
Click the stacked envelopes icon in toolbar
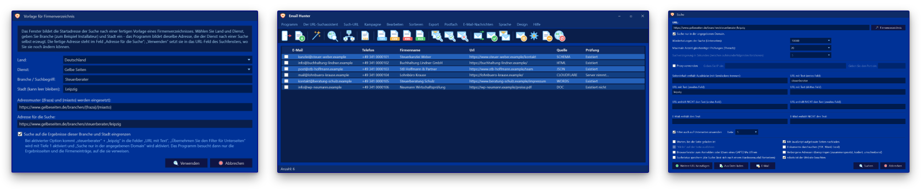(x=505, y=36)
